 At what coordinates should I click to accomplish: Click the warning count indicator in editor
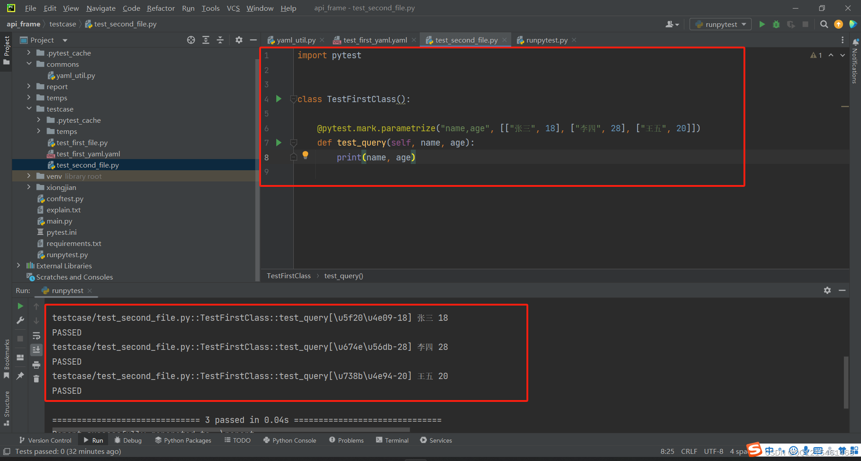[816, 55]
